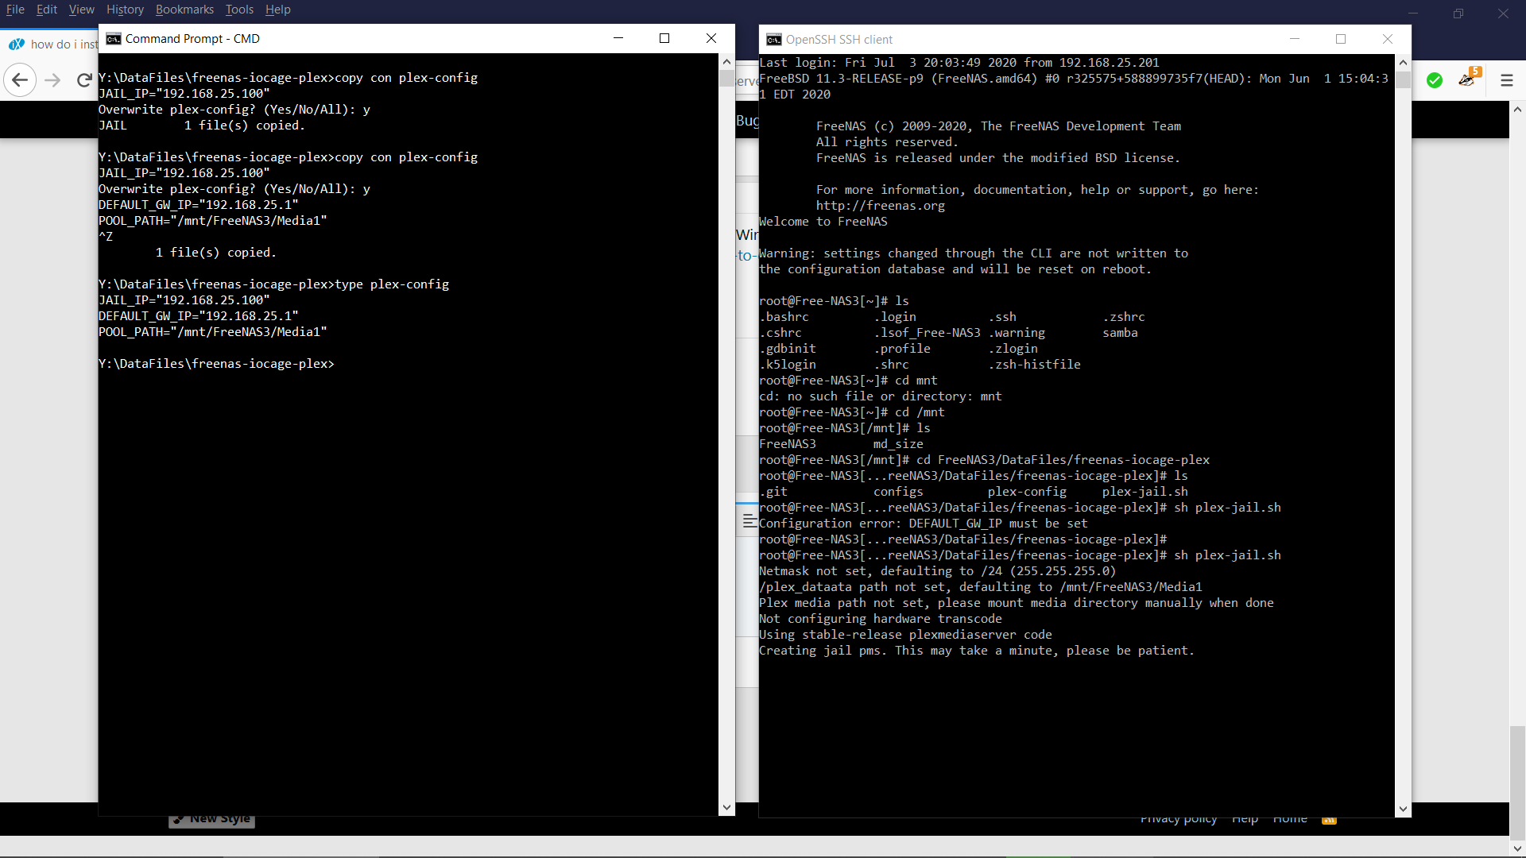The image size is (1526, 858).
Task: Click the SSH client scrollbar up arrow
Action: (1403, 62)
